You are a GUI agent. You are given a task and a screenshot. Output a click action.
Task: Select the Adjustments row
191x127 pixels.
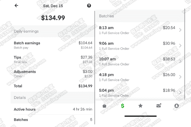[x=53, y=74]
